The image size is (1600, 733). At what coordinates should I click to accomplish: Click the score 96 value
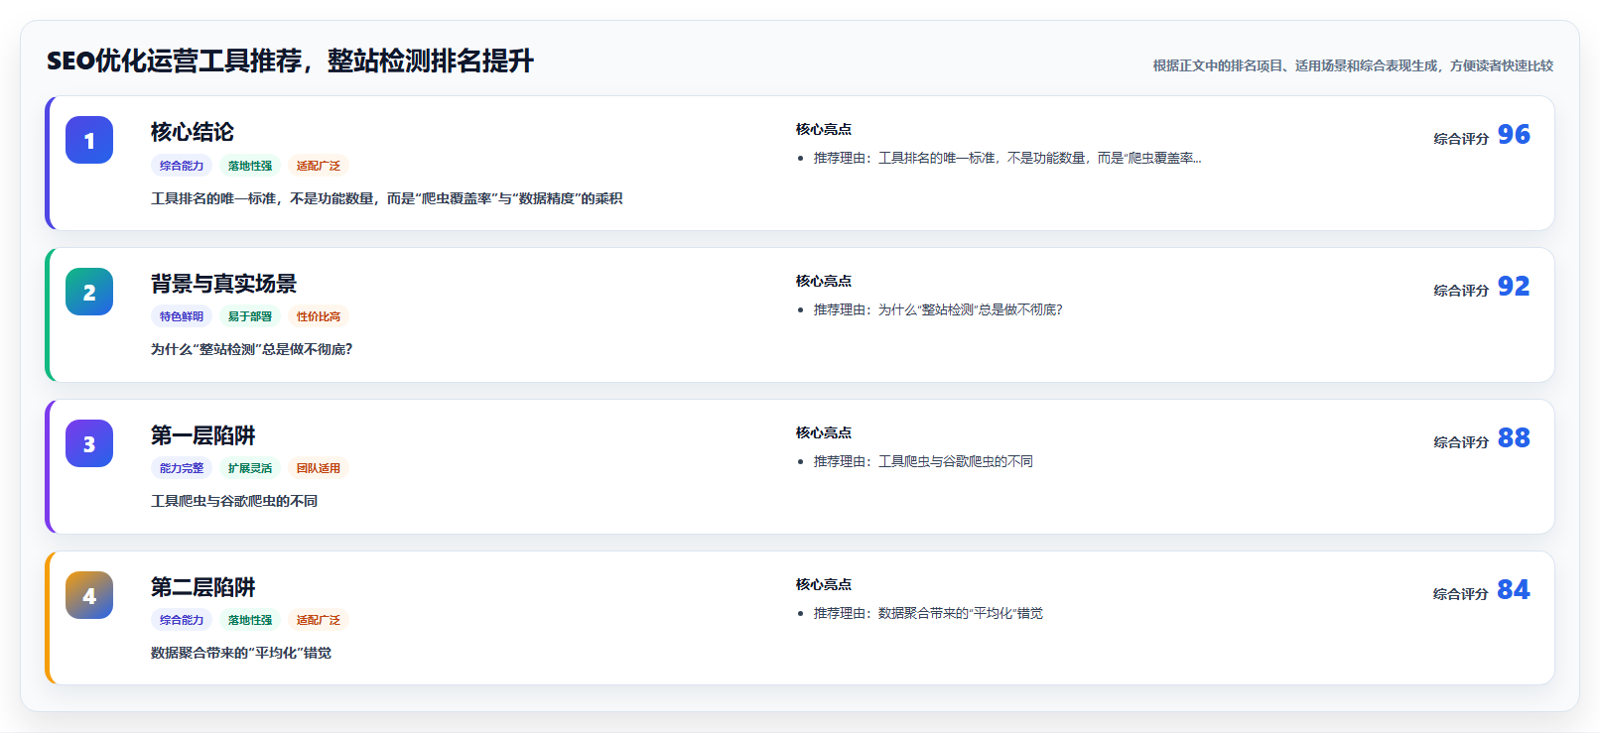coord(1514,135)
